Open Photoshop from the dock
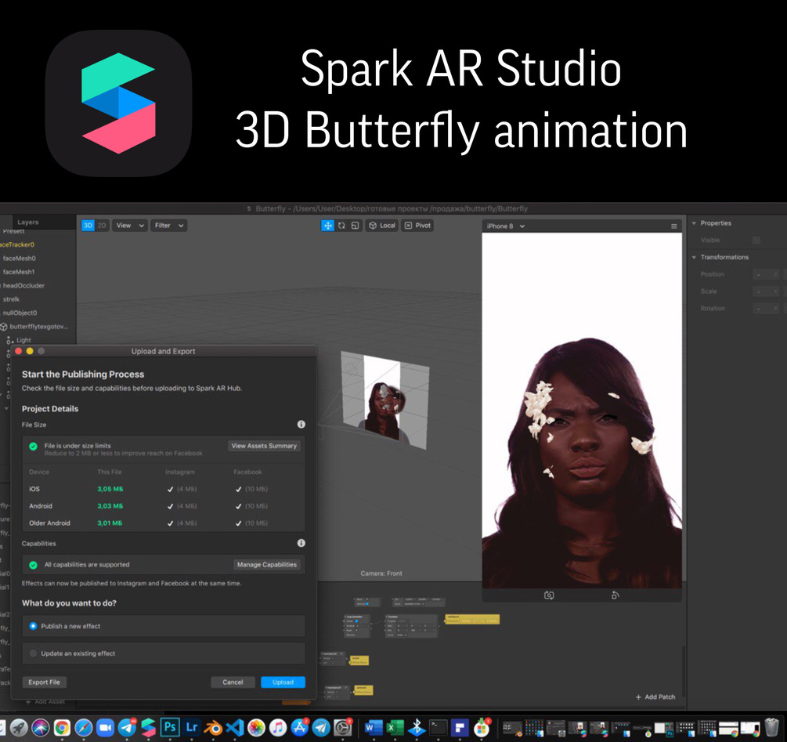 (170, 727)
